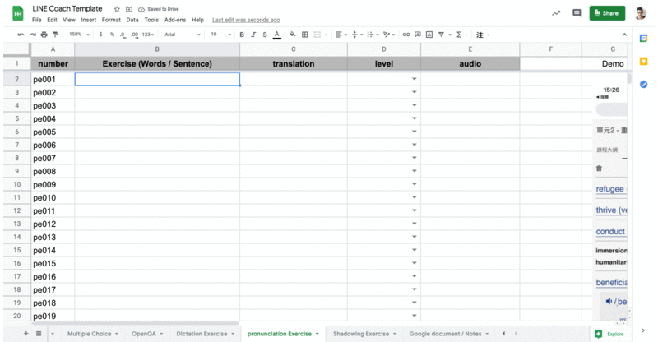
Task: Click the green Share button
Action: click(607, 13)
